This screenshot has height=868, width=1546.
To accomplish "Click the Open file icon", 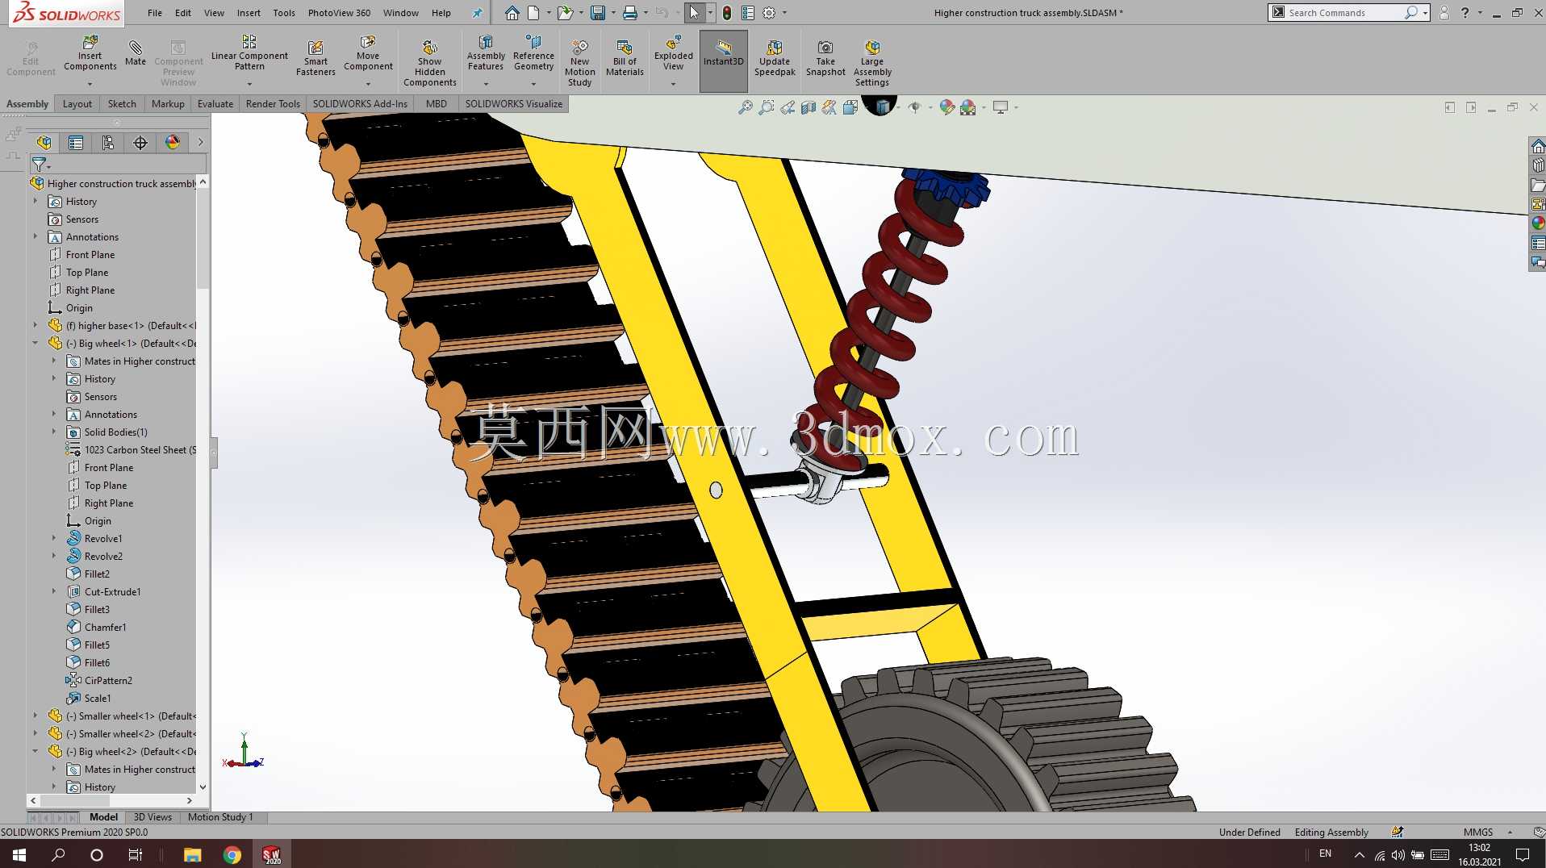I will coord(565,13).
